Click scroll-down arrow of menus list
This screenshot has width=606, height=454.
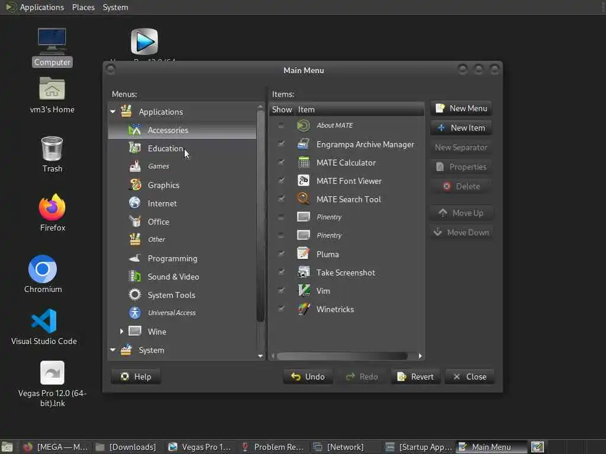(x=260, y=356)
